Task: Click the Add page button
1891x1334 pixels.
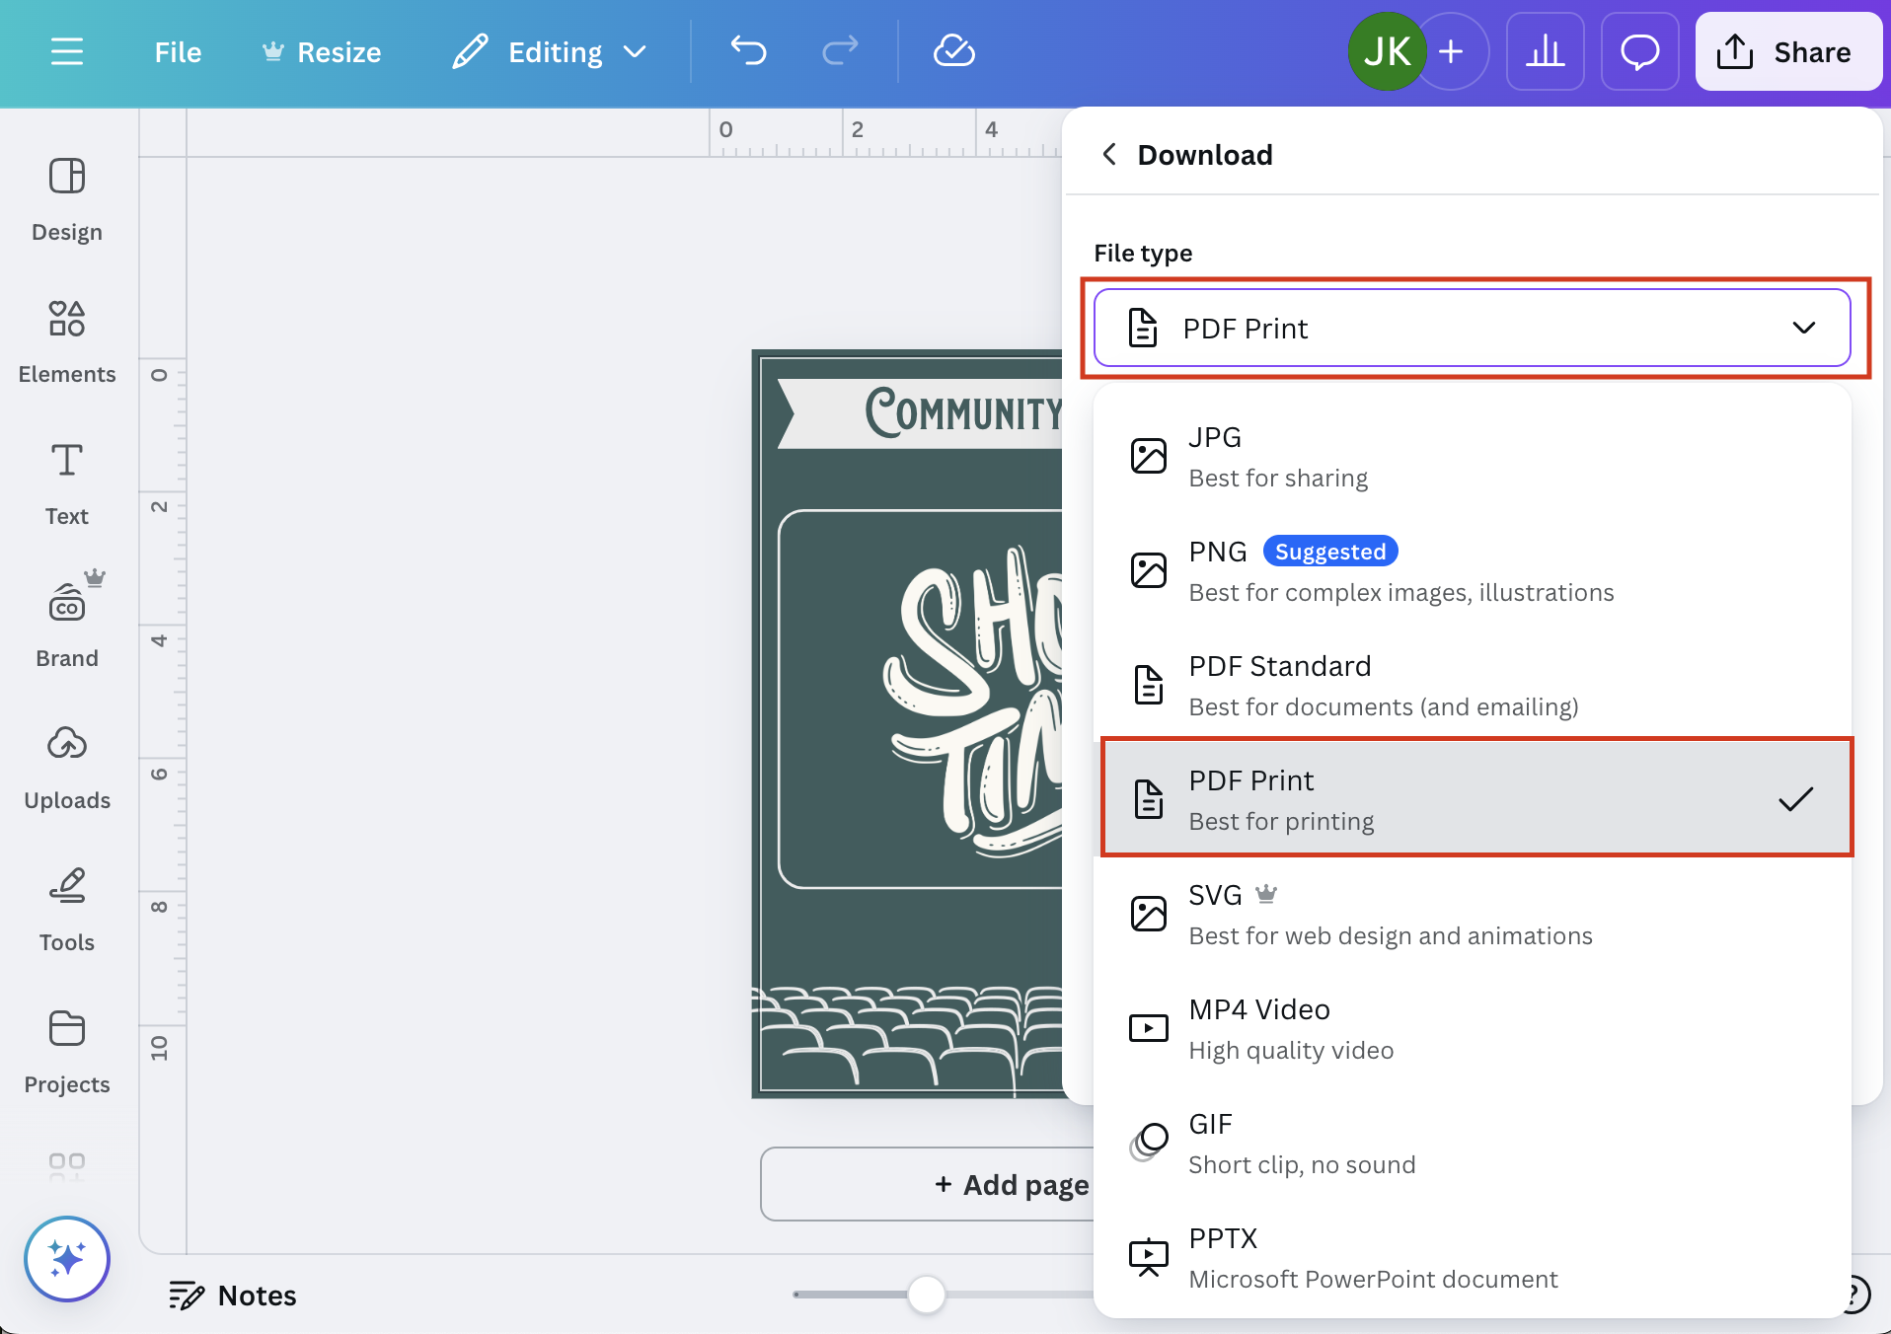Action: coord(928,1184)
